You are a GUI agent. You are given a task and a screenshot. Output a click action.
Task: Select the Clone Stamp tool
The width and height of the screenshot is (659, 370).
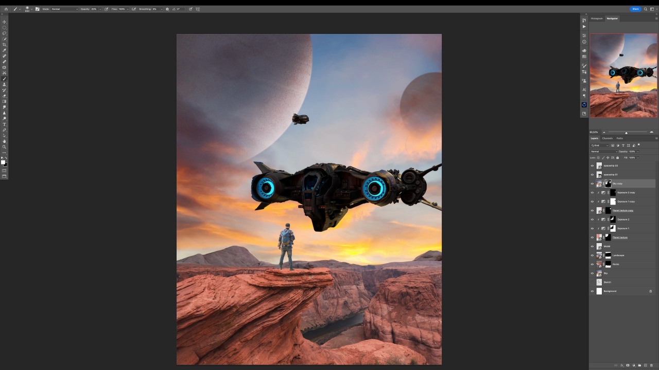coord(5,84)
